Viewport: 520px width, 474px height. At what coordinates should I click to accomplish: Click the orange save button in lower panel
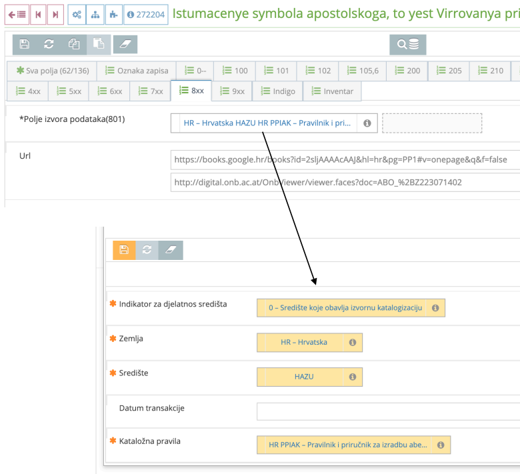[x=124, y=250]
